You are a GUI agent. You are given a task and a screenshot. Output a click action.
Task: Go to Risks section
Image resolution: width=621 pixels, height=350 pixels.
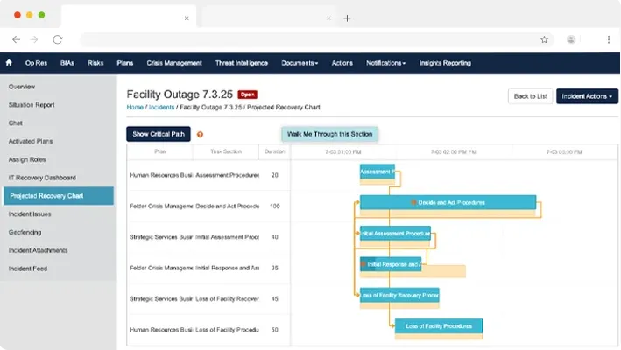95,63
